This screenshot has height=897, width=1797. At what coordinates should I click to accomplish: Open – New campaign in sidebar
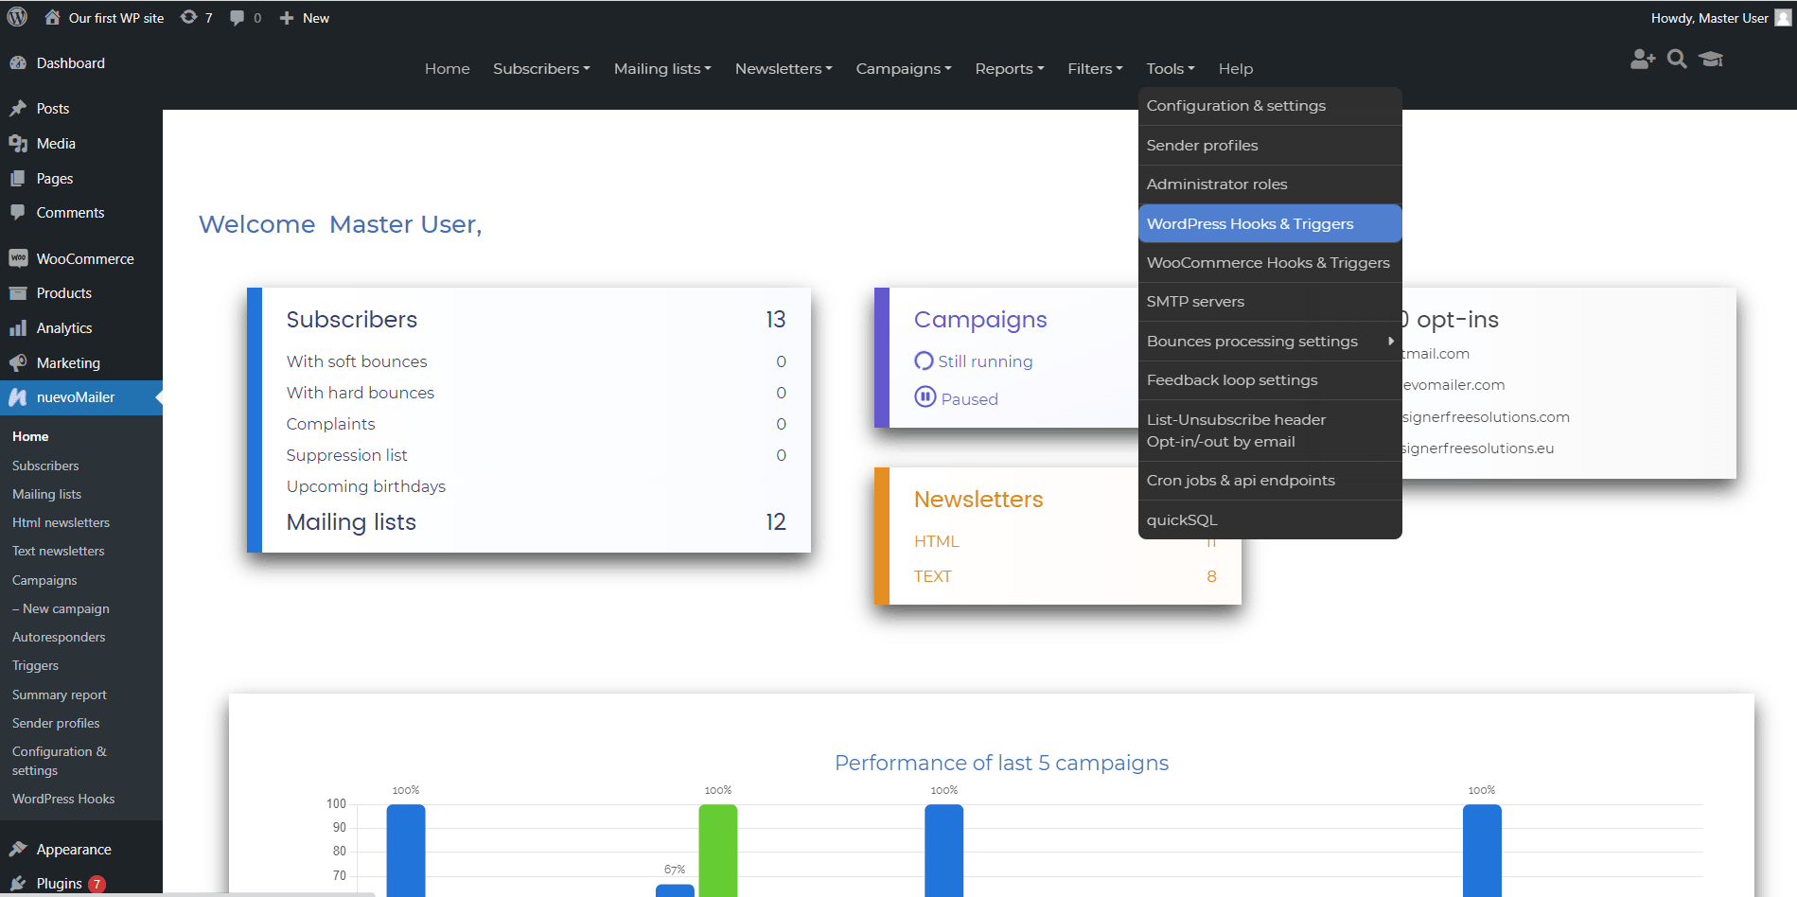61,608
